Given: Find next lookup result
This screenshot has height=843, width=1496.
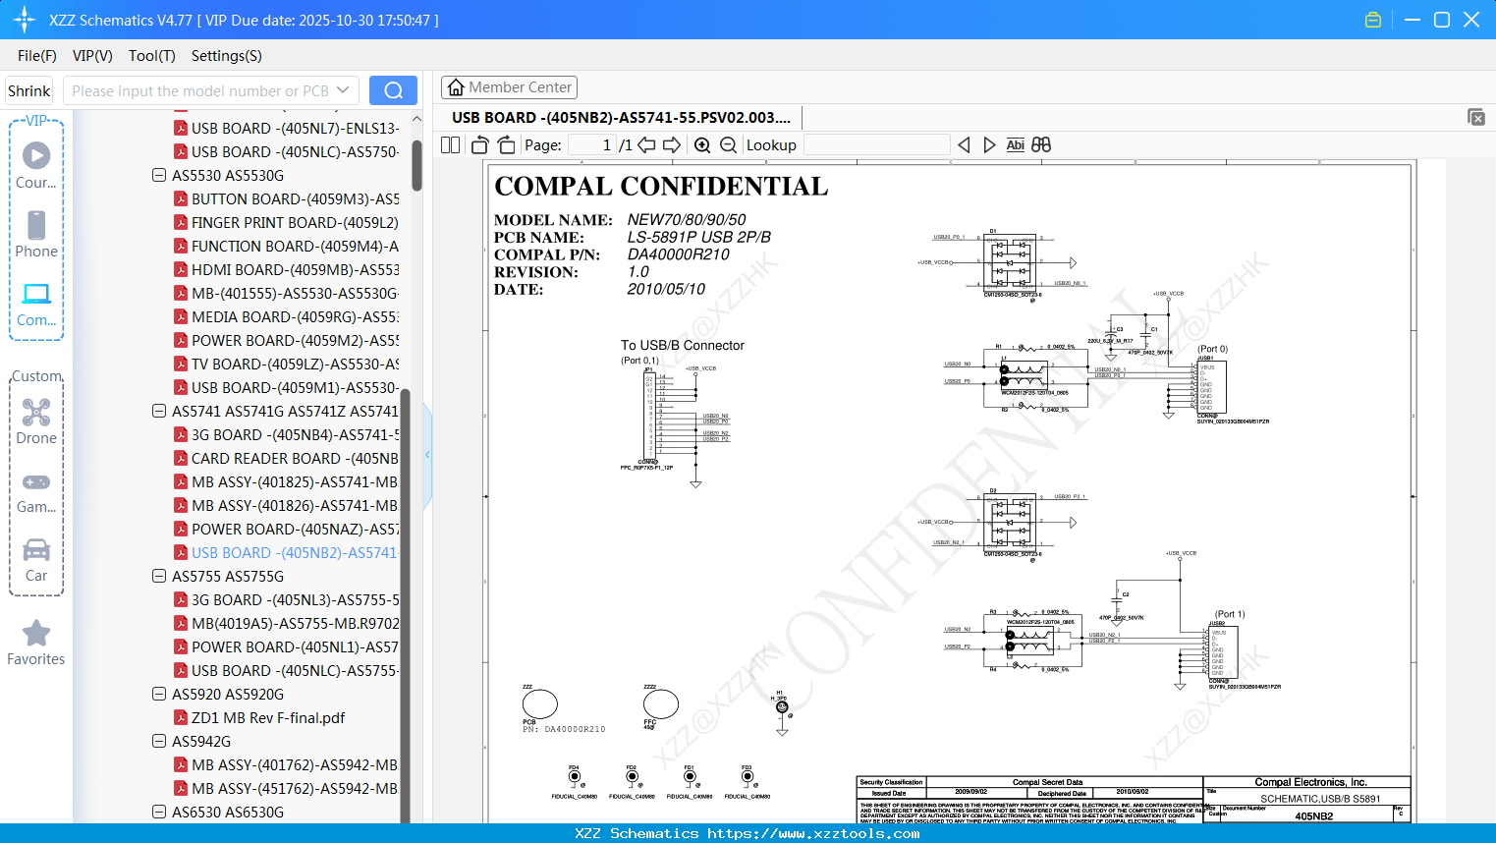Looking at the screenshot, I should click(989, 144).
